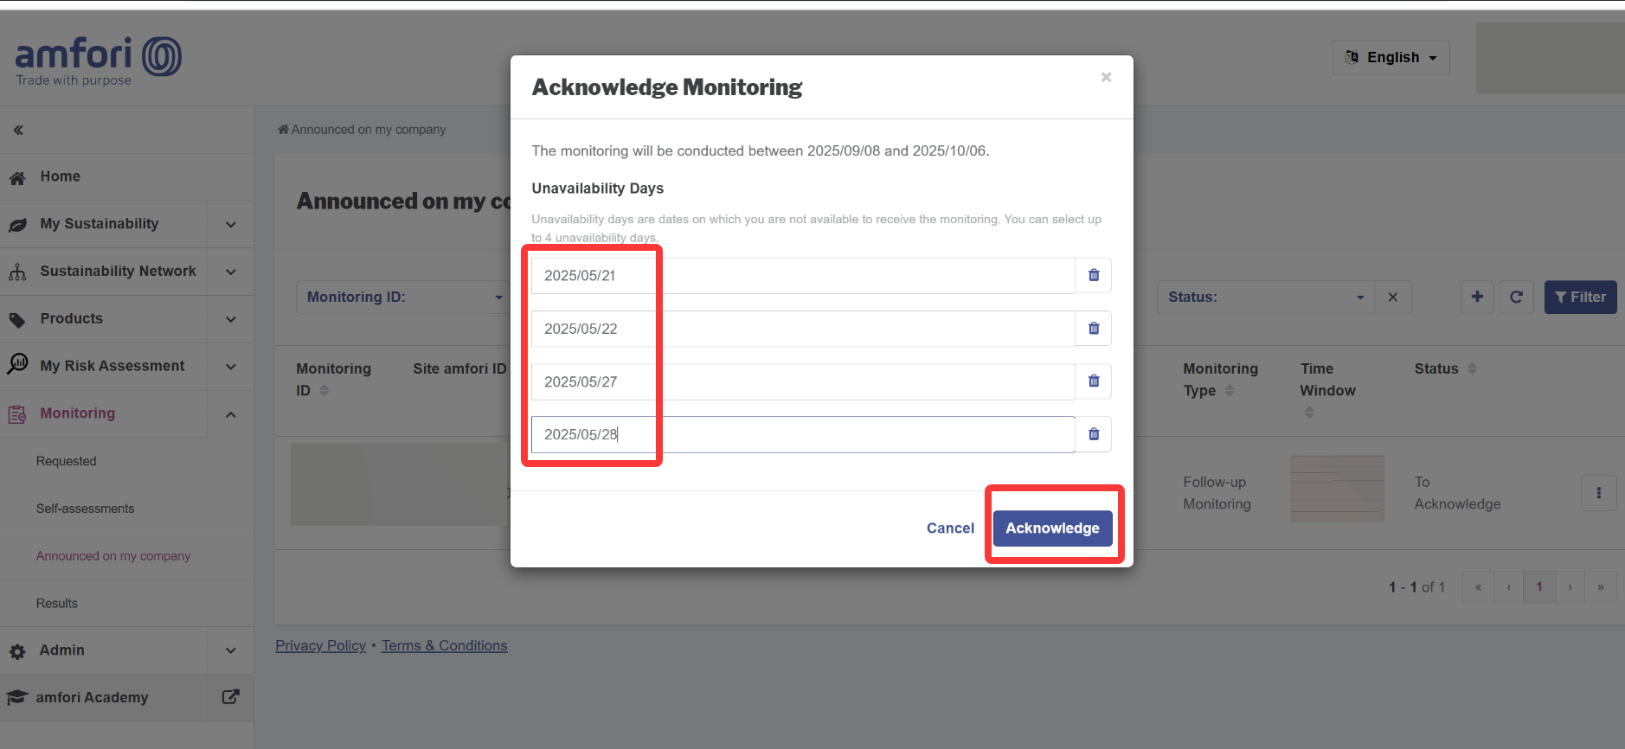
Task: Click trash icon beside 2025/05/27
Action: (1093, 381)
